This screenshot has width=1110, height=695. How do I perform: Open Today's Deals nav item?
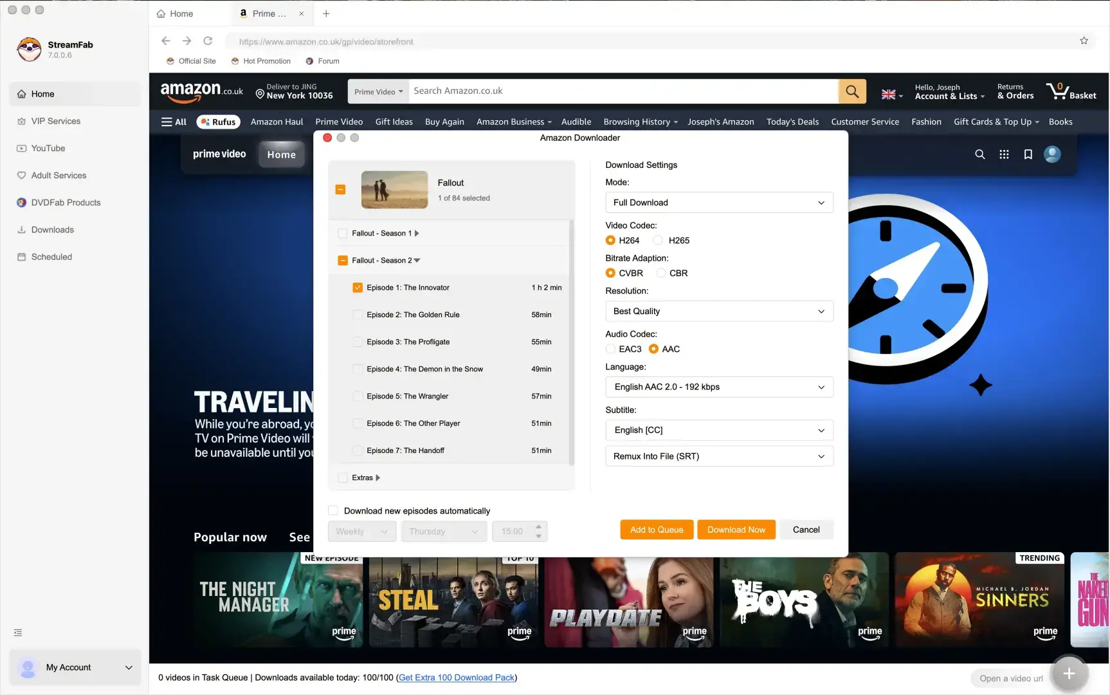click(x=792, y=122)
